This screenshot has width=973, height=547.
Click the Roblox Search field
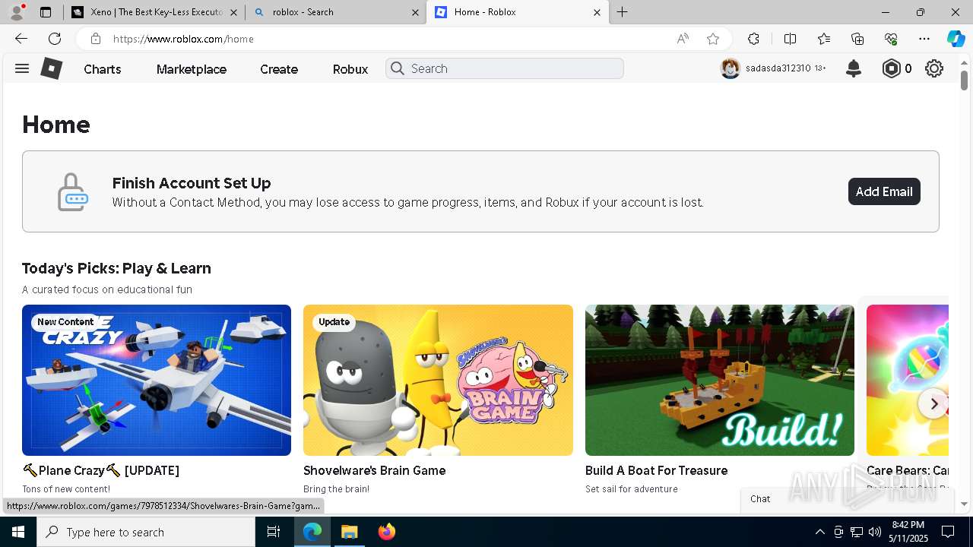(505, 68)
